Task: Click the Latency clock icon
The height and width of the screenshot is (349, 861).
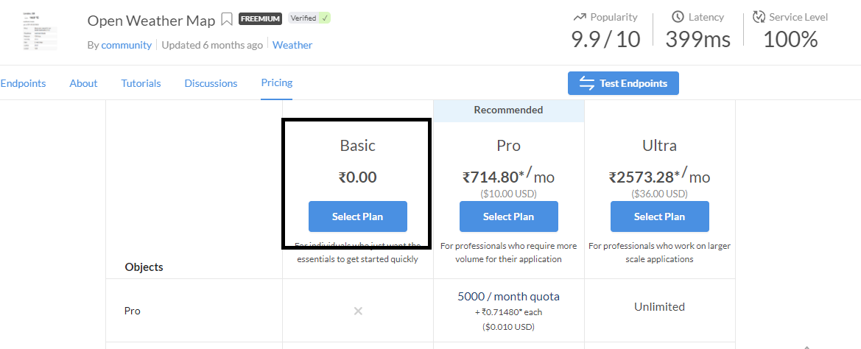Action: [678, 17]
